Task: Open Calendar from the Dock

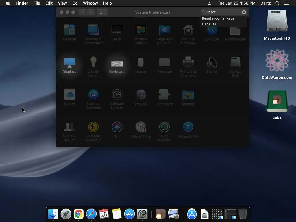Action: [x=104, y=214]
